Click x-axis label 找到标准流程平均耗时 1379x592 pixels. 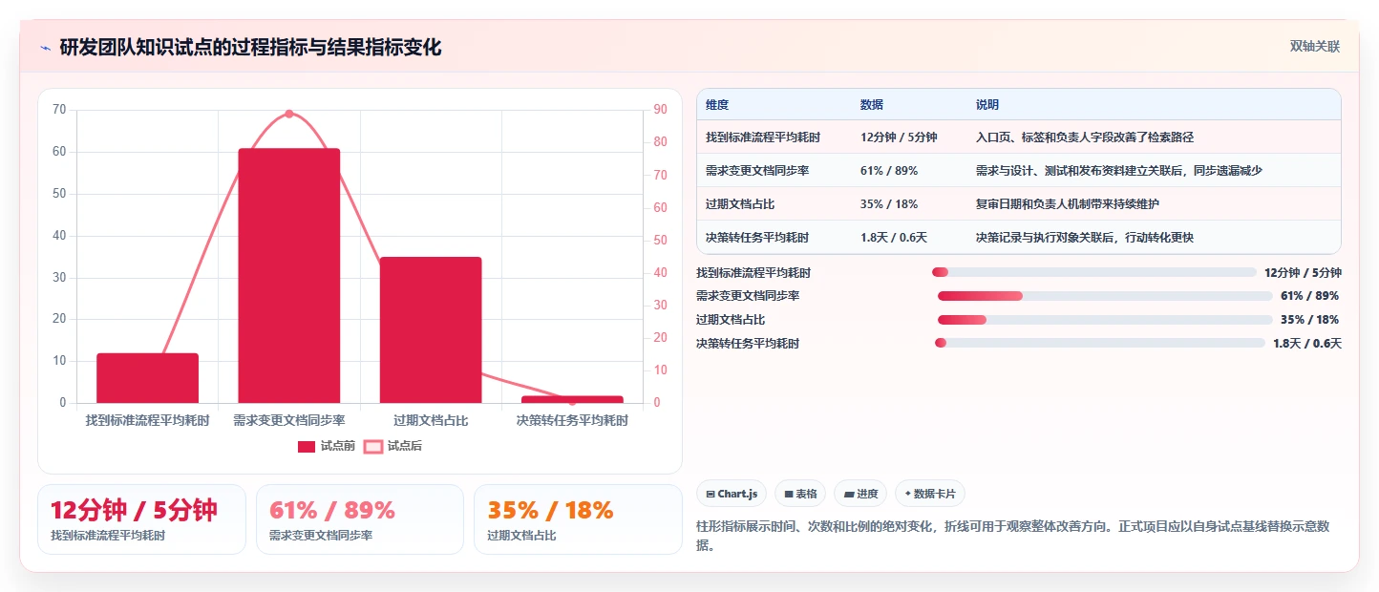(x=147, y=420)
